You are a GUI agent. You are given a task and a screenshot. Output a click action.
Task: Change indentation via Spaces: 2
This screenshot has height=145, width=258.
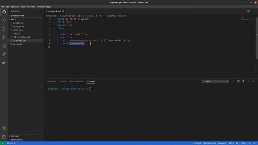tap(222, 143)
